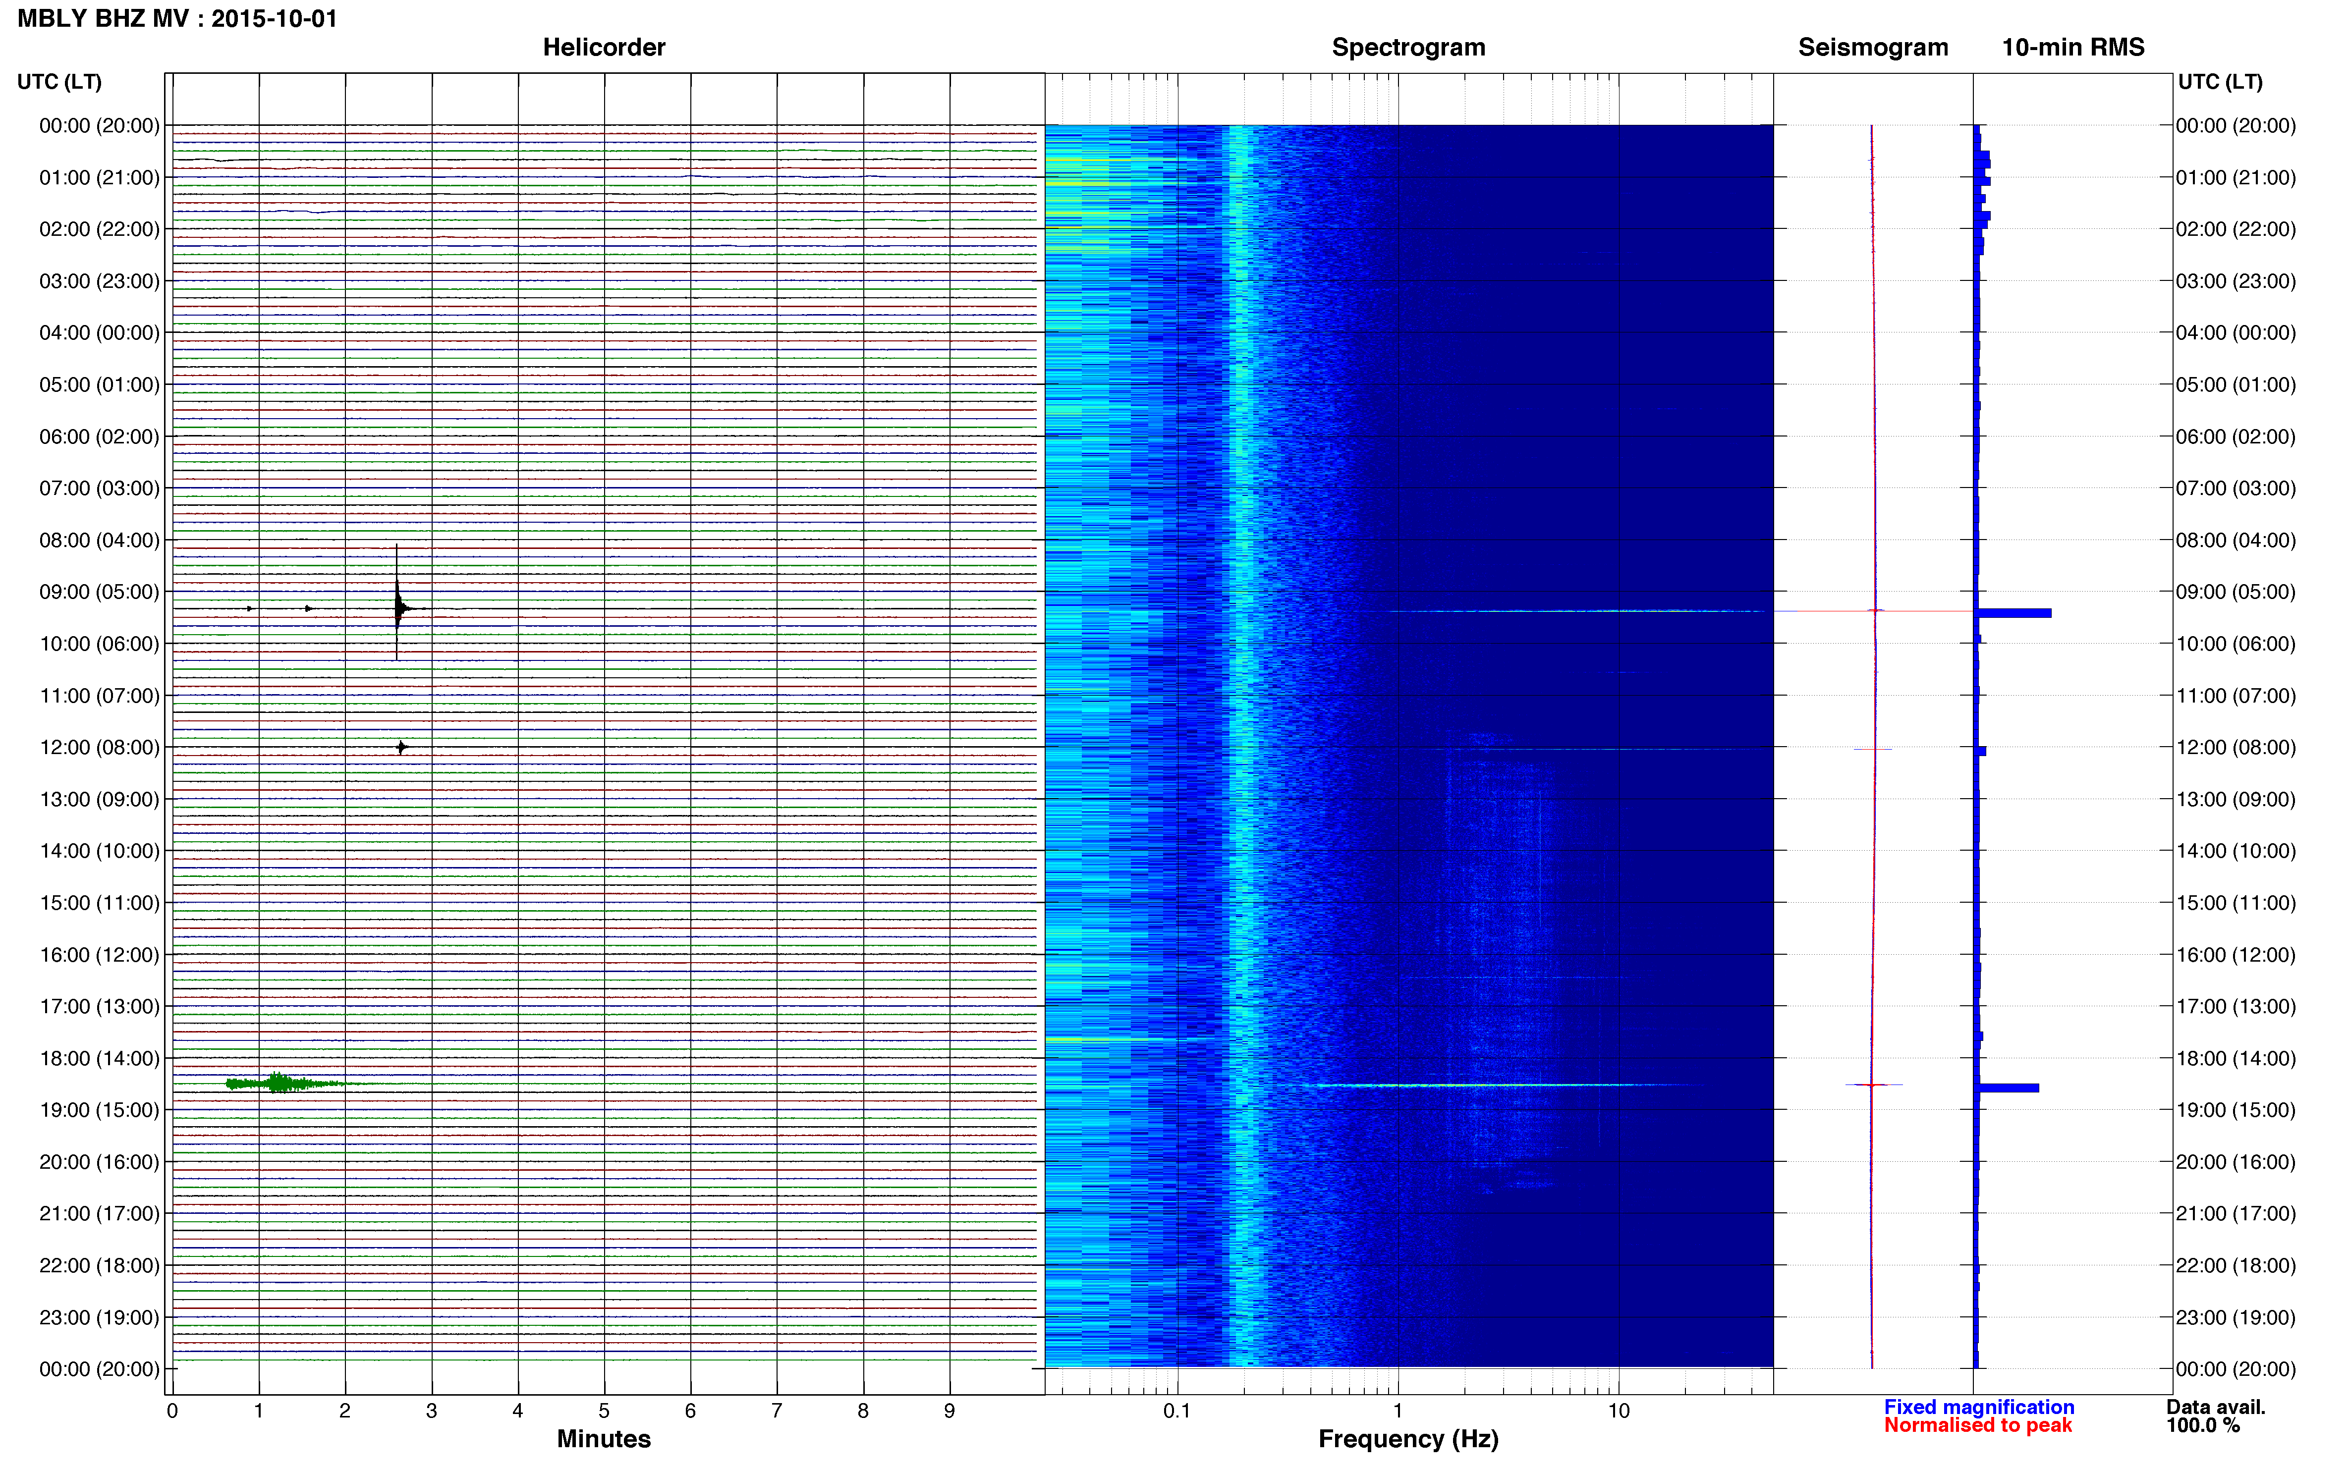
Task: Click the '9' minute tick under the Helicorder
Action: coord(950,1411)
